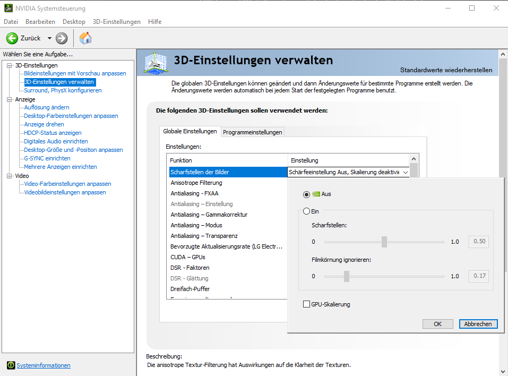
Task: Click the Einstellung column header
Action: click(349, 160)
